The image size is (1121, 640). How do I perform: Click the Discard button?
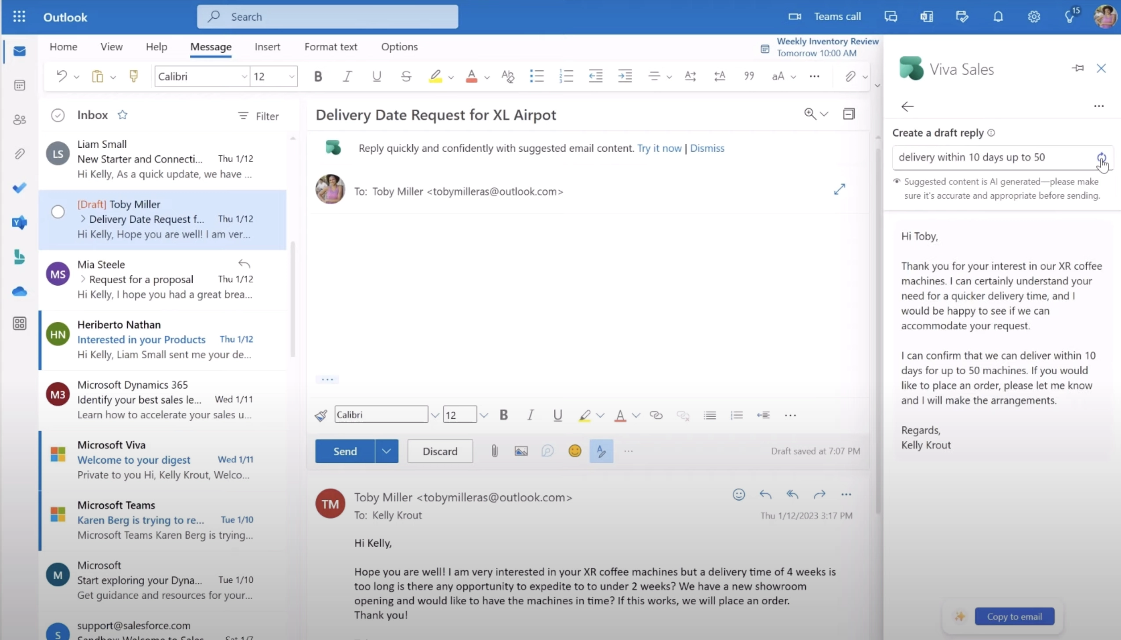(x=440, y=451)
